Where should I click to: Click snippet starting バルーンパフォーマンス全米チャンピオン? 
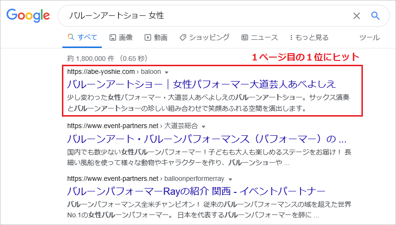209,210
